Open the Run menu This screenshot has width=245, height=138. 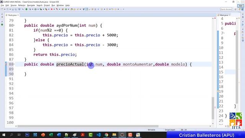click(x=53, y=5)
